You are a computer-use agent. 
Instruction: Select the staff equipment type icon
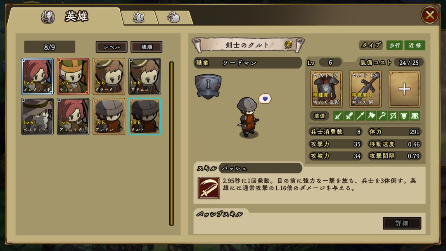click(x=382, y=116)
